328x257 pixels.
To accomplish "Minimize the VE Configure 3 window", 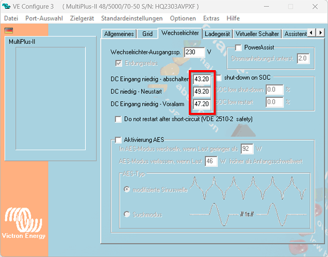I will click(x=266, y=7).
